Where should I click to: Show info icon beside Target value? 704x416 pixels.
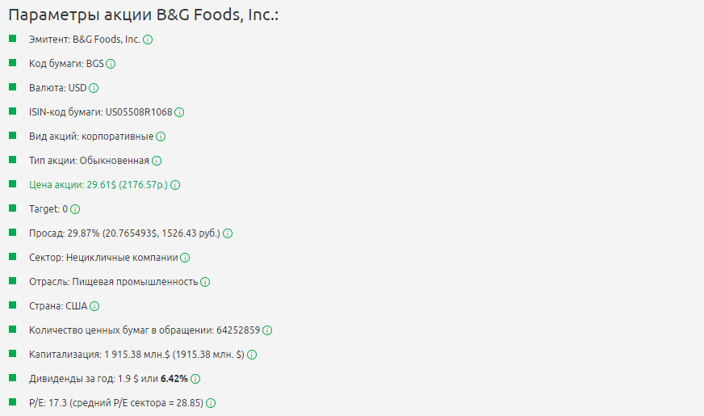click(75, 209)
